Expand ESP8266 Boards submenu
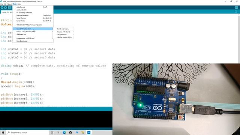Viewport: 240px width, 135px height. pos(63,37)
